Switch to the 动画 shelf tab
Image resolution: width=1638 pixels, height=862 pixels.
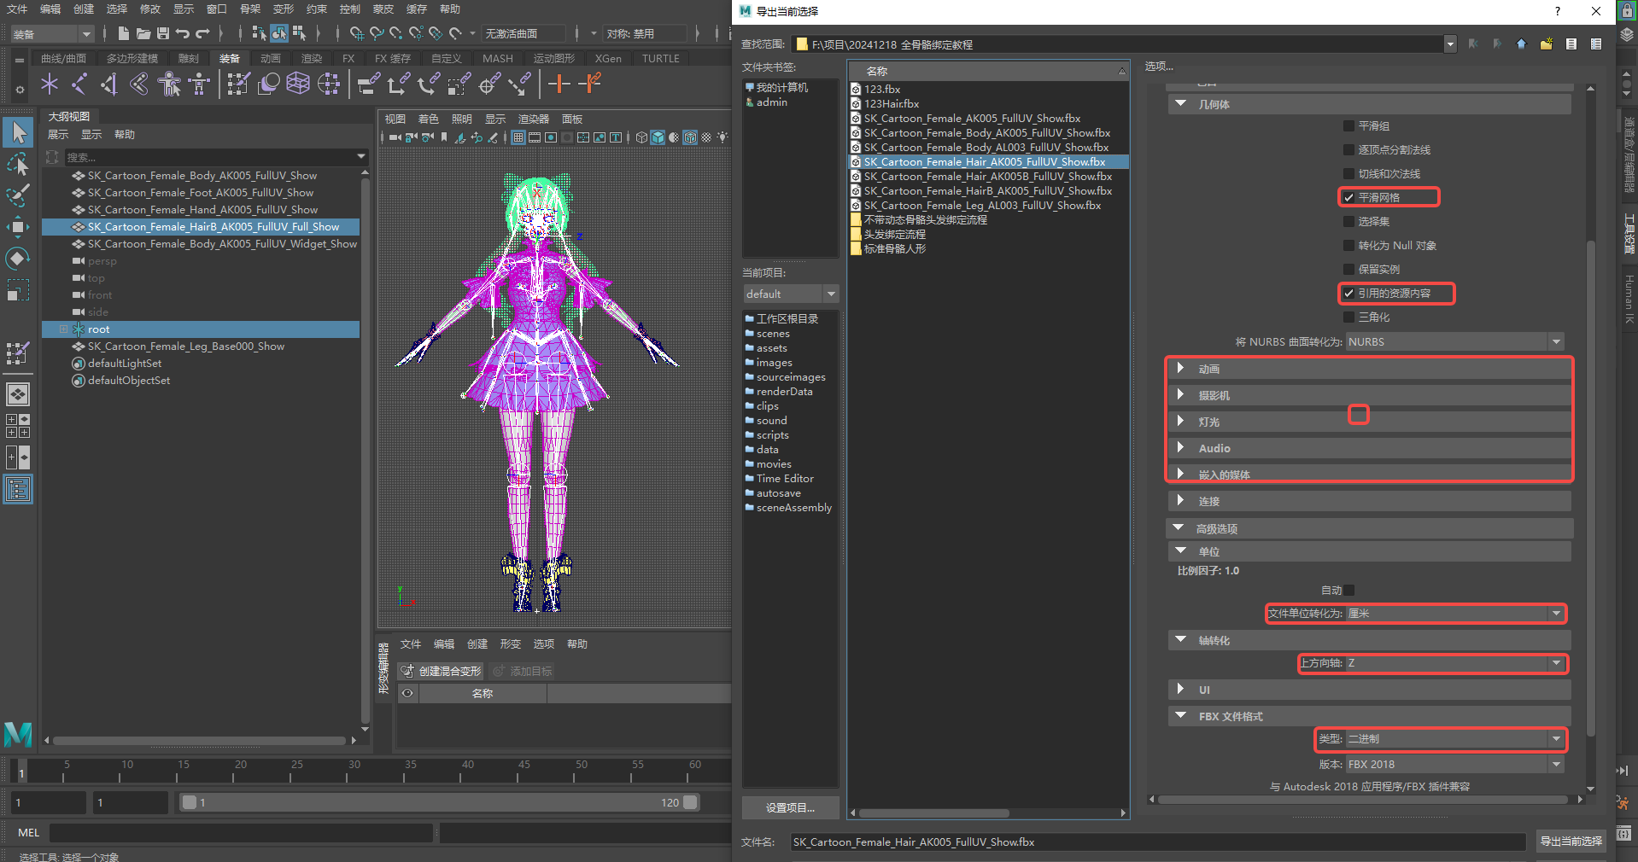[271, 59]
